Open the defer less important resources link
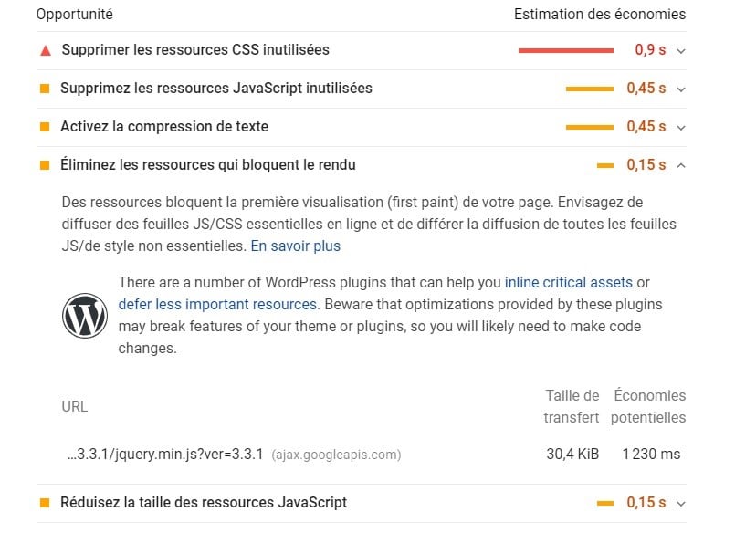 click(x=217, y=305)
